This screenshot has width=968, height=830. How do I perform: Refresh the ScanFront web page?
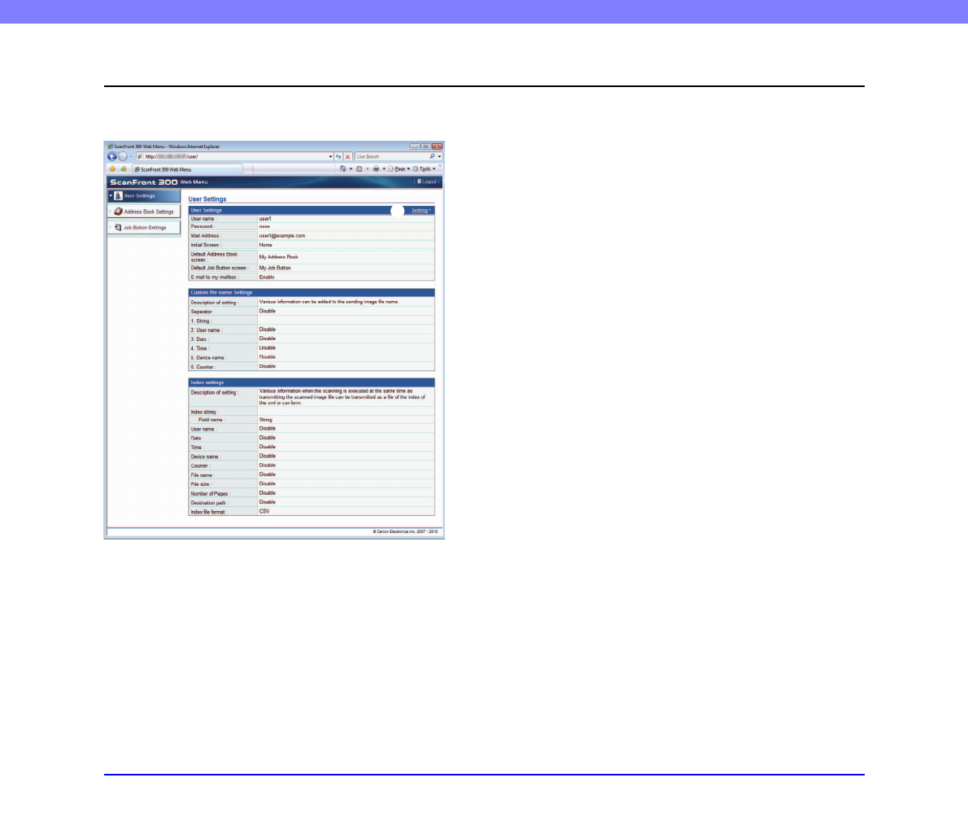338,155
